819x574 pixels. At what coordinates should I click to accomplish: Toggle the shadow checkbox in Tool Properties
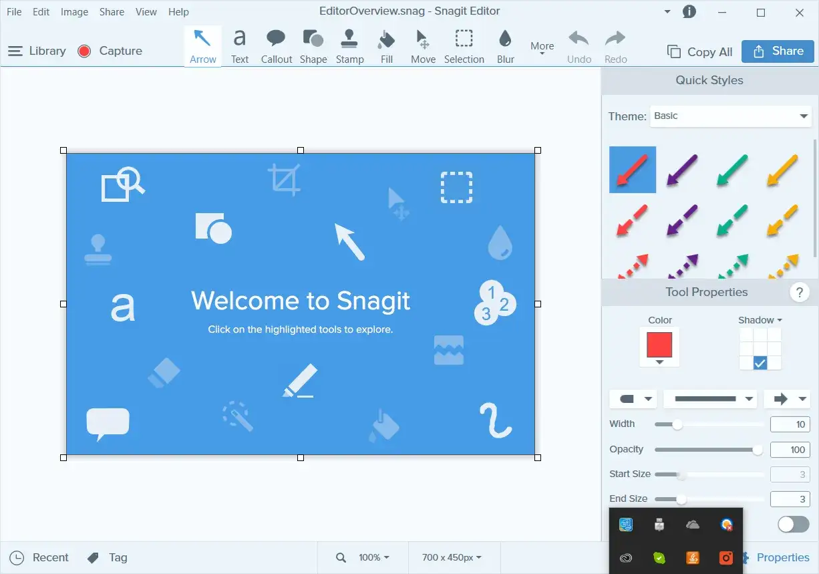tap(760, 363)
